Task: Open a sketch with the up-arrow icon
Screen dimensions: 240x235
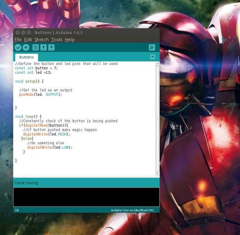Action: 43,47
